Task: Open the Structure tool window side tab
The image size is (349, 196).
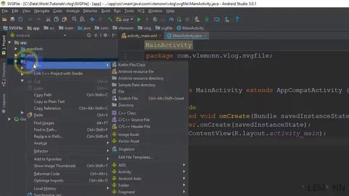Action: (x=4, y=74)
